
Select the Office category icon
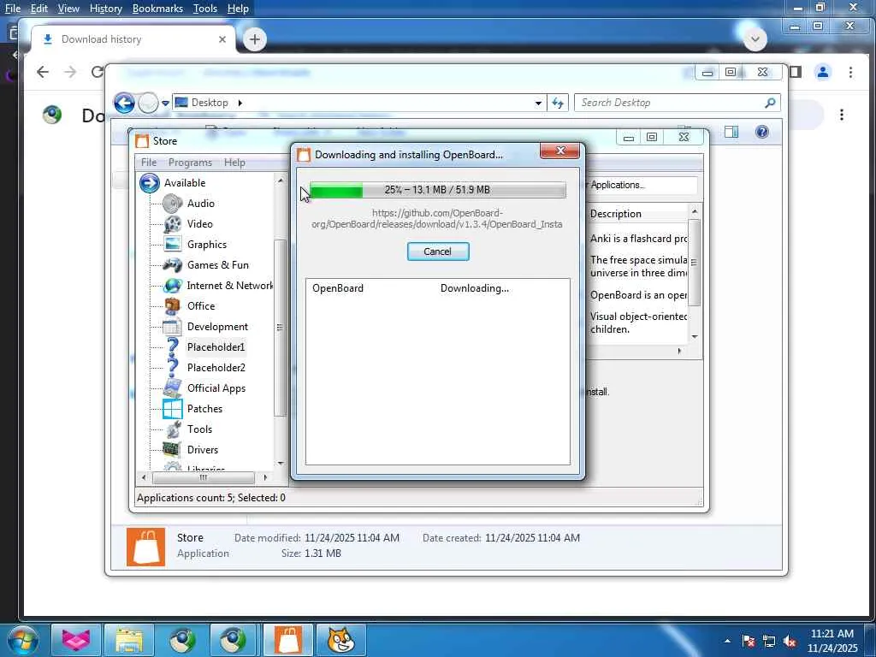(x=172, y=306)
